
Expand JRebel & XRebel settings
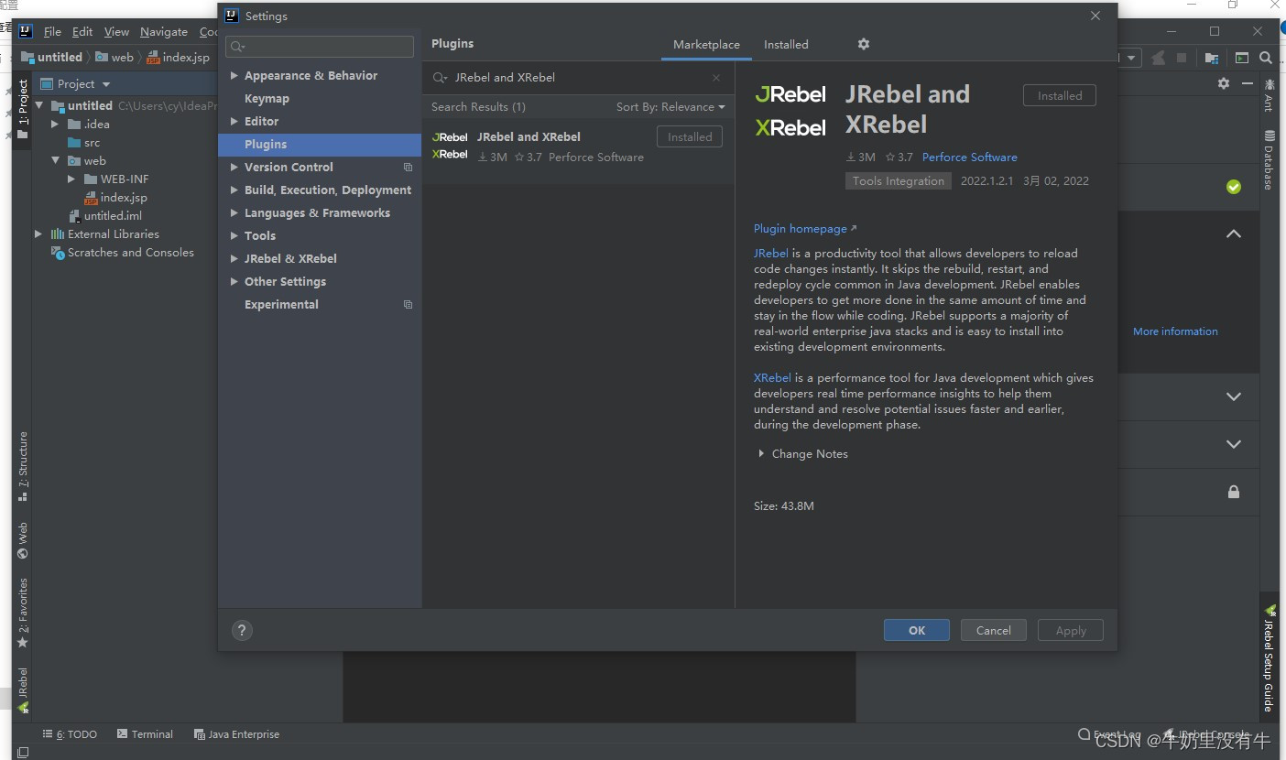coord(234,259)
